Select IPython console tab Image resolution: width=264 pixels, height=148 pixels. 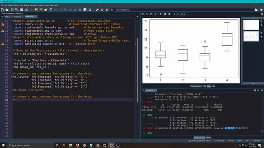(x=199, y=138)
